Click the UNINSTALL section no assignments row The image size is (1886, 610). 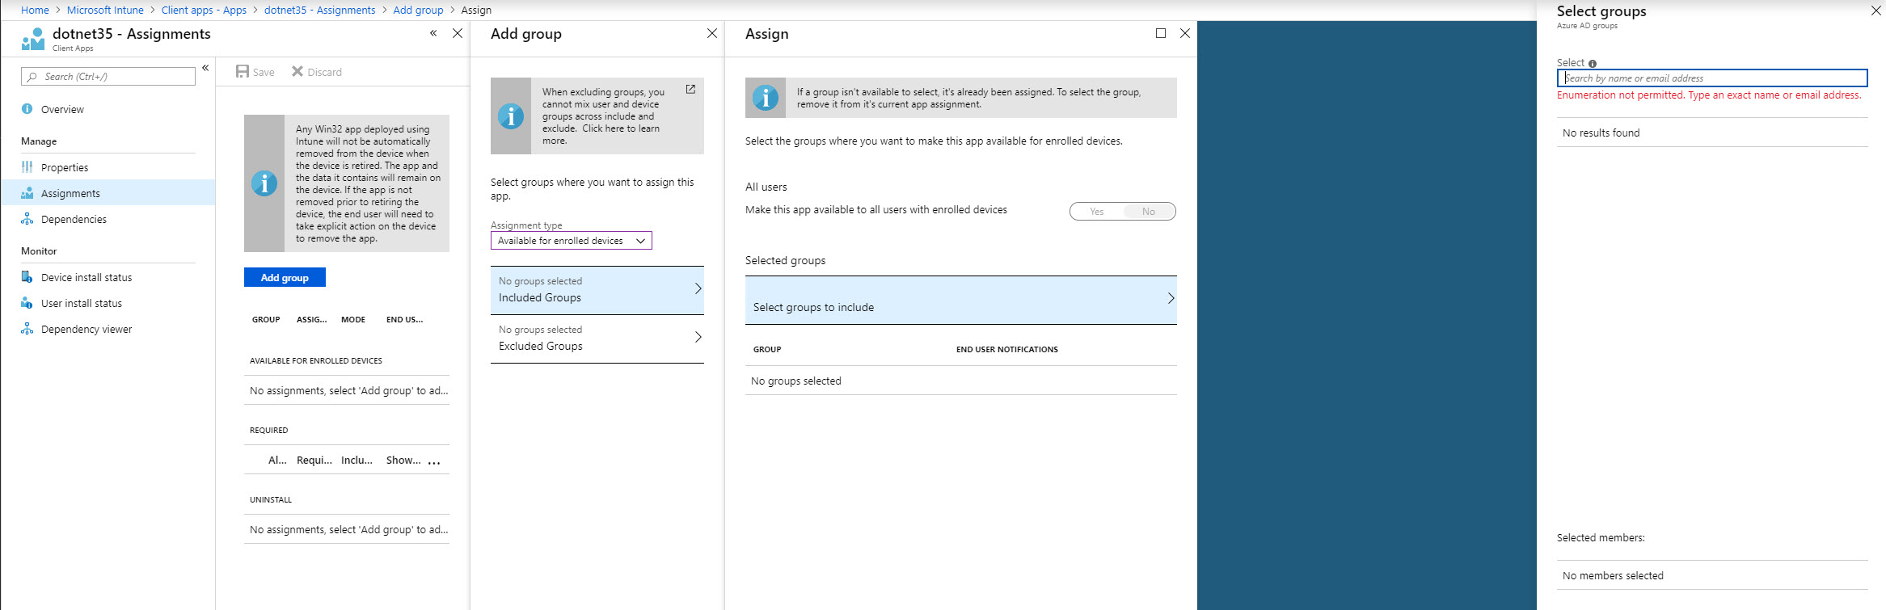click(347, 529)
